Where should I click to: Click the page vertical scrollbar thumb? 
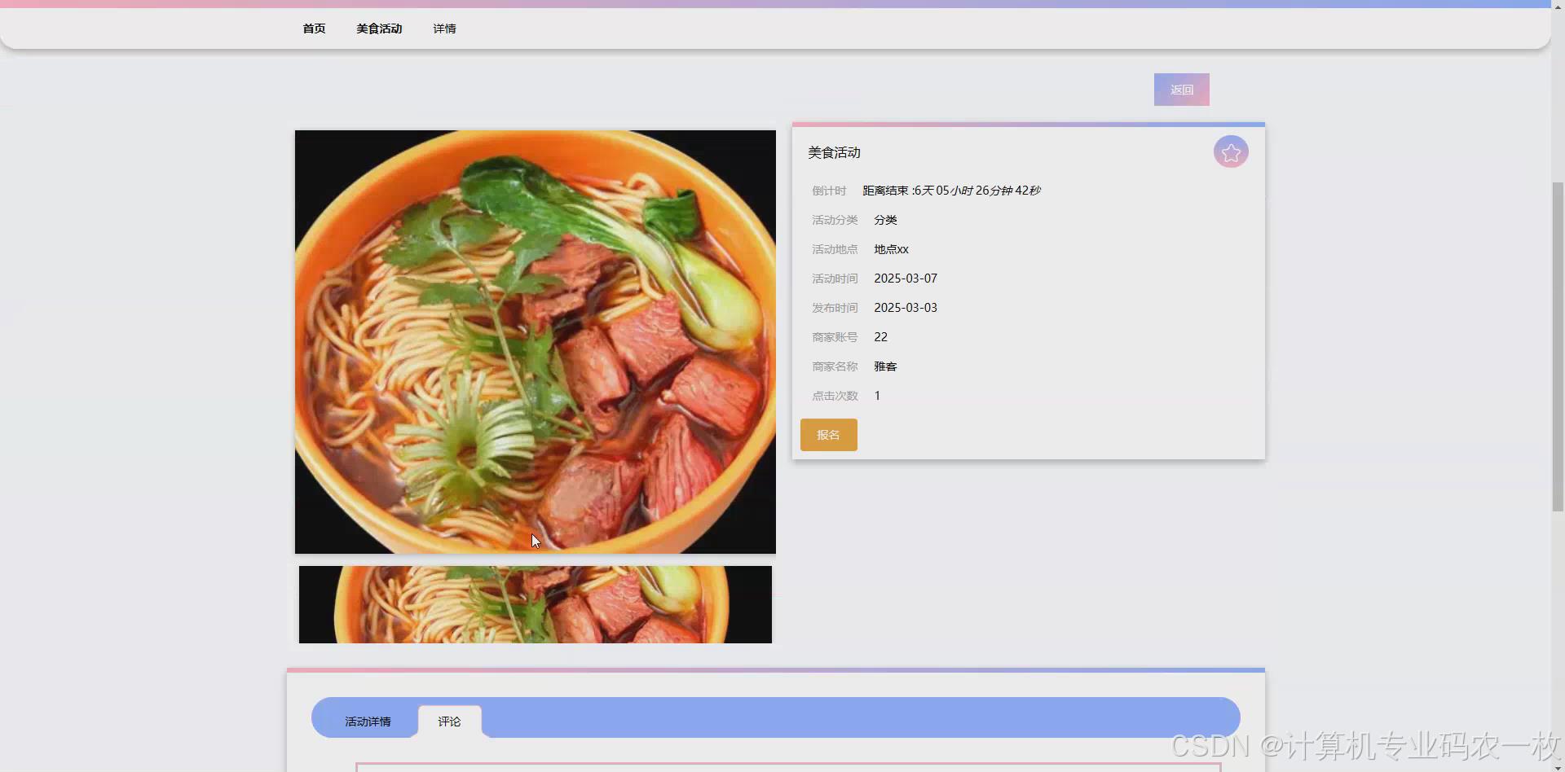(x=1558, y=346)
